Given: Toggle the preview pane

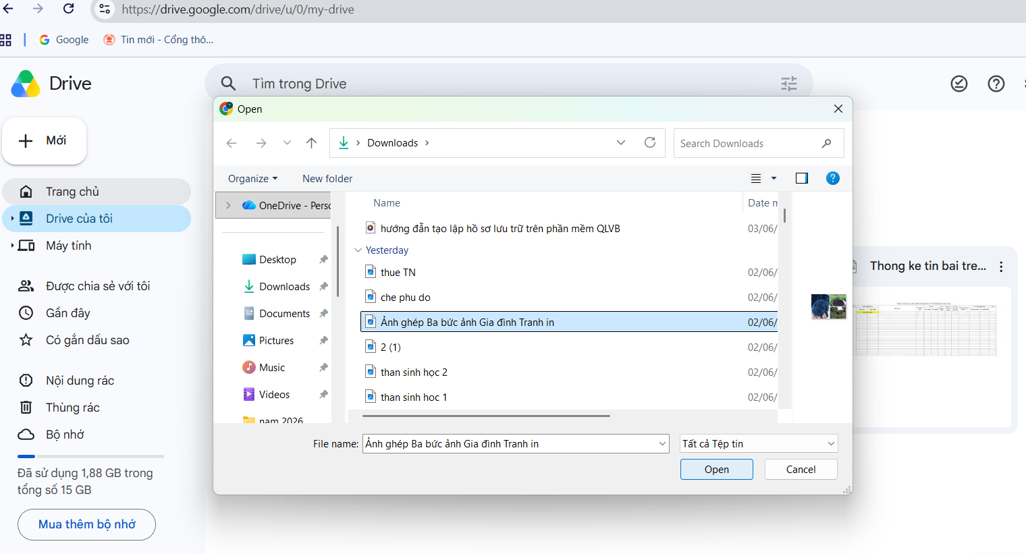Looking at the screenshot, I should pos(802,178).
